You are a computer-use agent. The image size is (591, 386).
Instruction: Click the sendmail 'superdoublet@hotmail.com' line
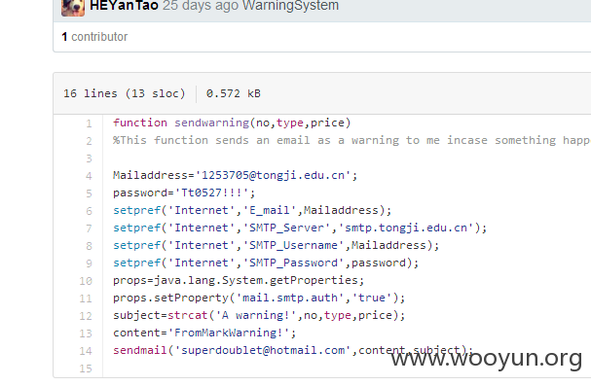(x=293, y=350)
